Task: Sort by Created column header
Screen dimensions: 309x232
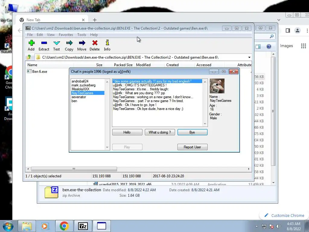Action: pos(179,65)
